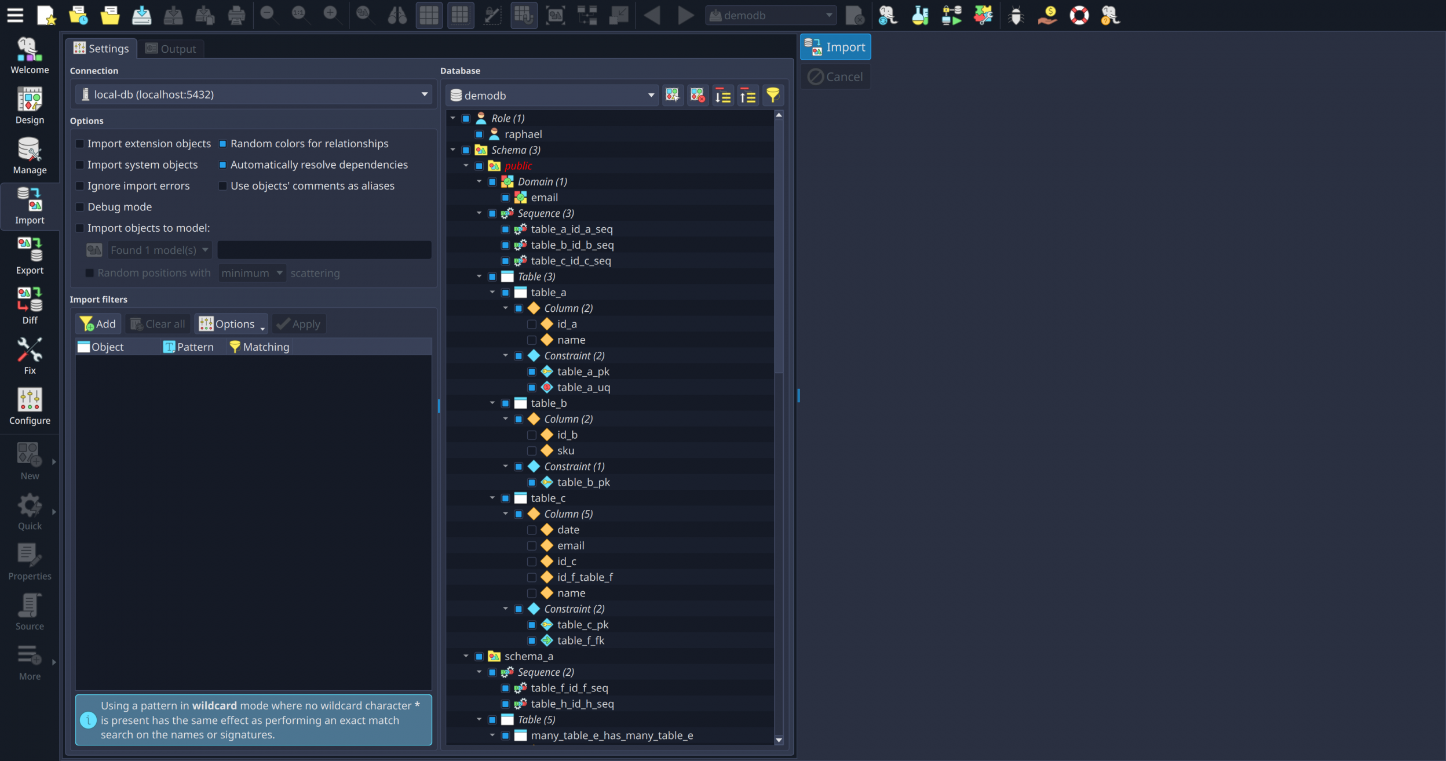This screenshot has width=1446, height=761.
Task: Collapse the table_a tree node
Action: 492,293
